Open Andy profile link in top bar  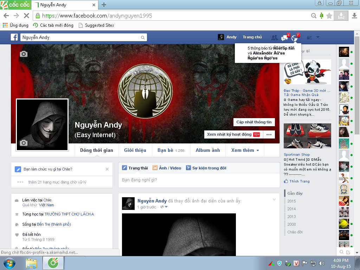(x=227, y=37)
